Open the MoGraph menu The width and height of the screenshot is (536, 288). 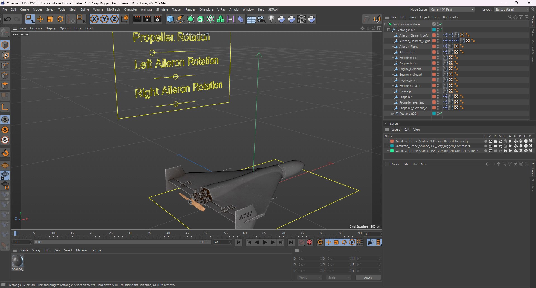click(x=113, y=9)
